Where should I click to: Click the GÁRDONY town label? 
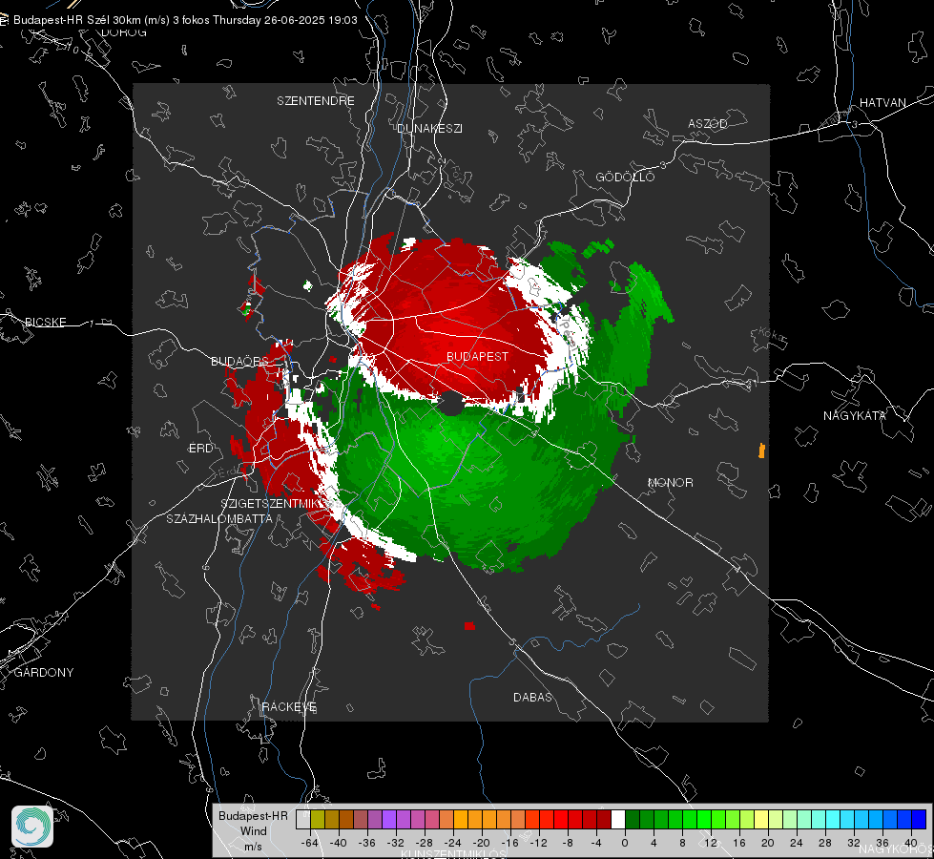[x=44, y=673]
